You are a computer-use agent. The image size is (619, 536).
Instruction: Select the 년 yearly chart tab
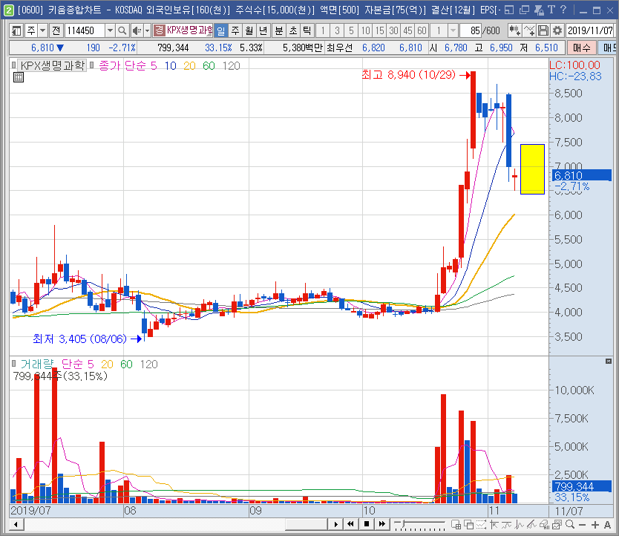[x=263, y=30]
